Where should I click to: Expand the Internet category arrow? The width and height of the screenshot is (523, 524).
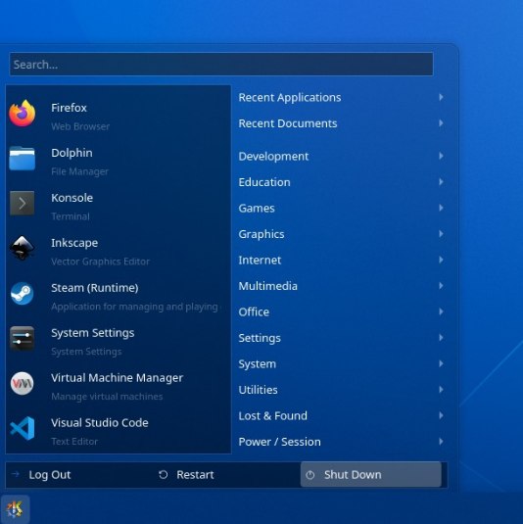coord(441,260)
